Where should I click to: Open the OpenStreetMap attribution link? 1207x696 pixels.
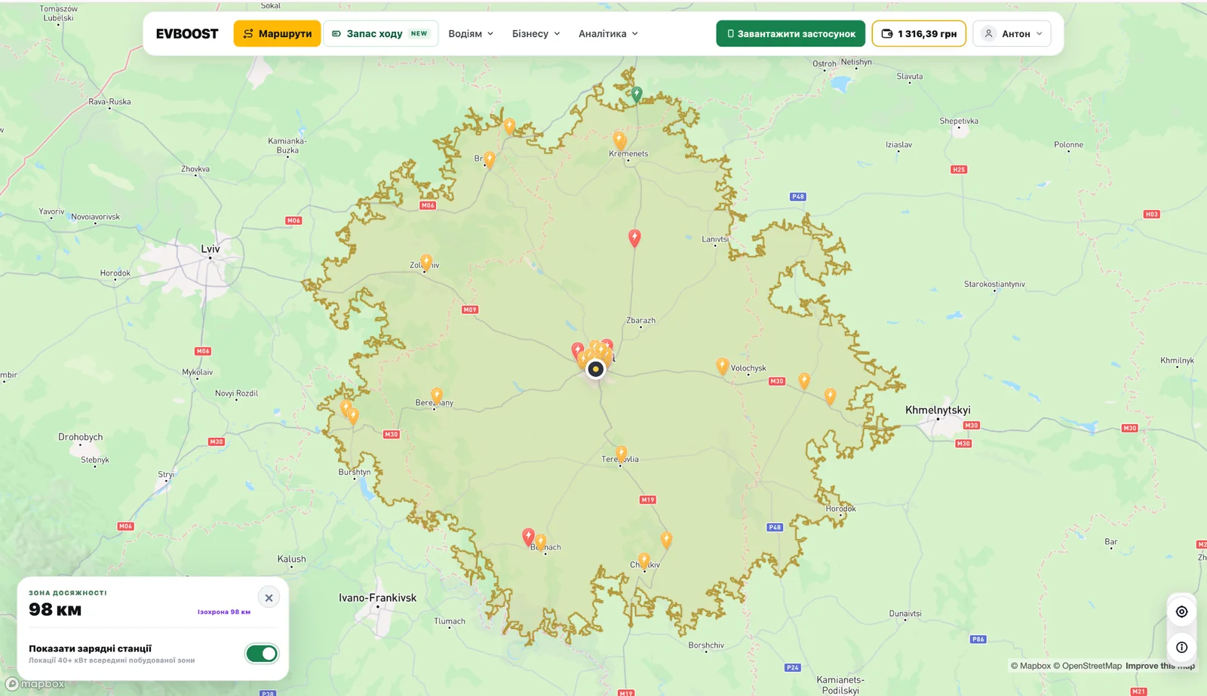[x=1087, y=666]
